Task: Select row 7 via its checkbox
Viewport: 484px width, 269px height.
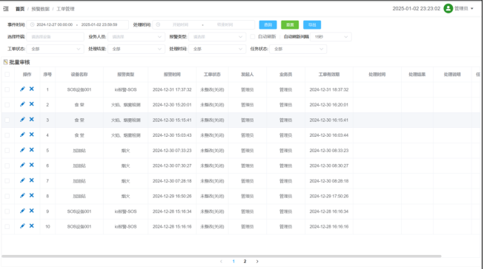Action: click(7, 181)
